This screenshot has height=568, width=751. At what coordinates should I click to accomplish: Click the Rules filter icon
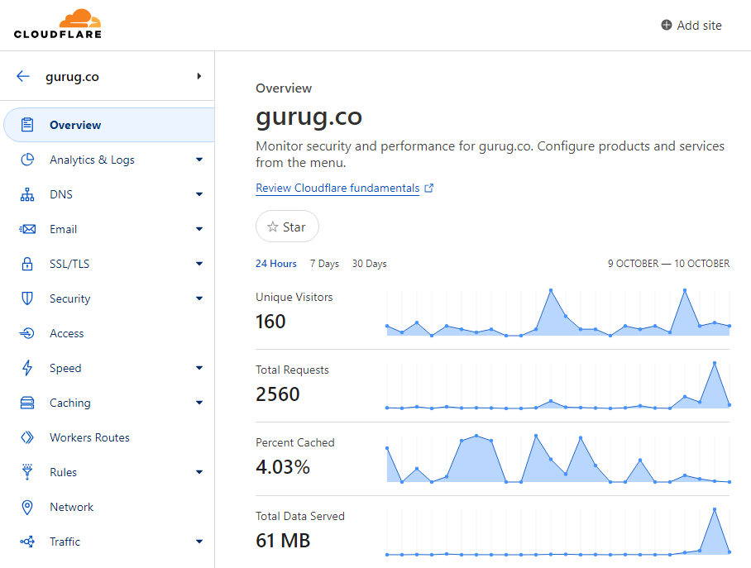click(27, 472)
